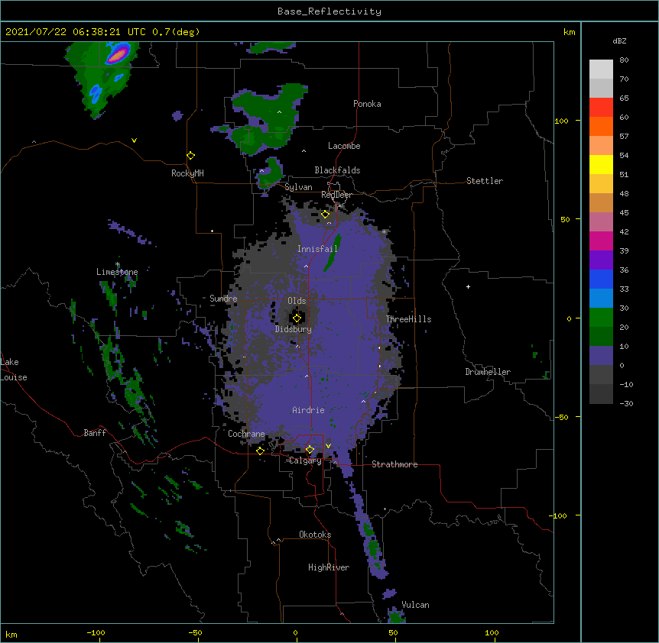The width and height of the screenshot is (659, 643).
Task: Click the ThreeHills label
Action: (x=408, y=319)
